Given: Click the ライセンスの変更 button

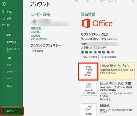Looking at the screenshot, I should pos(109,57).
